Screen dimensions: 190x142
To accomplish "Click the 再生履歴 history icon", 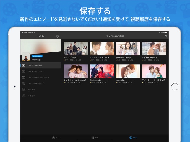I will point(24,90).
